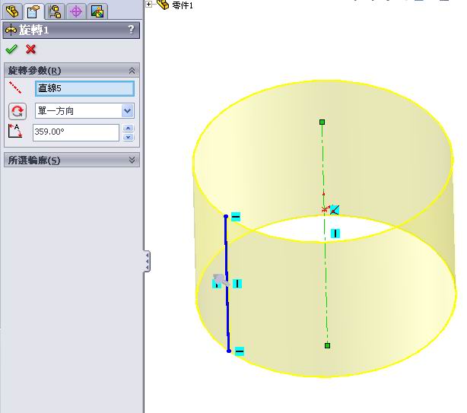Click the revolve icon in 旋轉1 title bar
Screen dimensions: 467x413
(x=11, y=30)
